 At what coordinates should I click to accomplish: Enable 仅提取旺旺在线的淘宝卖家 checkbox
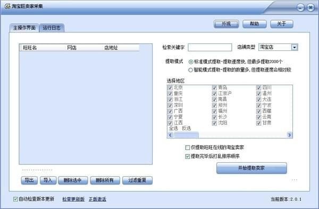click(x=188, y=147)
